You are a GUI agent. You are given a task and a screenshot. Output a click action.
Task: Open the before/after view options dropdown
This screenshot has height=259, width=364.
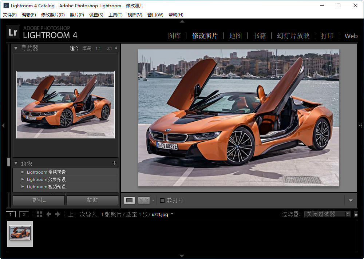[153, 201]
